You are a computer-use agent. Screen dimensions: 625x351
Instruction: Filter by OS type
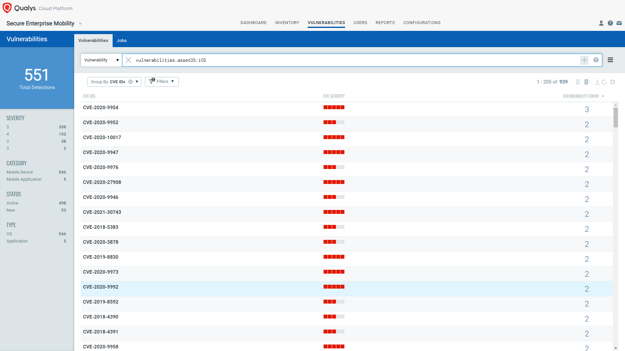36,234
